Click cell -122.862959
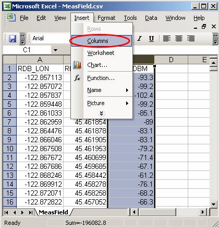Image resolution: width=219 pixels, height=228 pixels. coord(40,122)
